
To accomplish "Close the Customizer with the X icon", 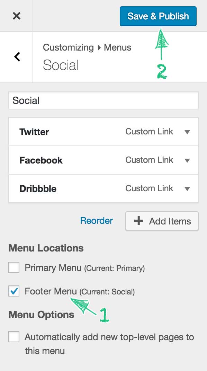I will pyautogui.click(x=17, y=16).
